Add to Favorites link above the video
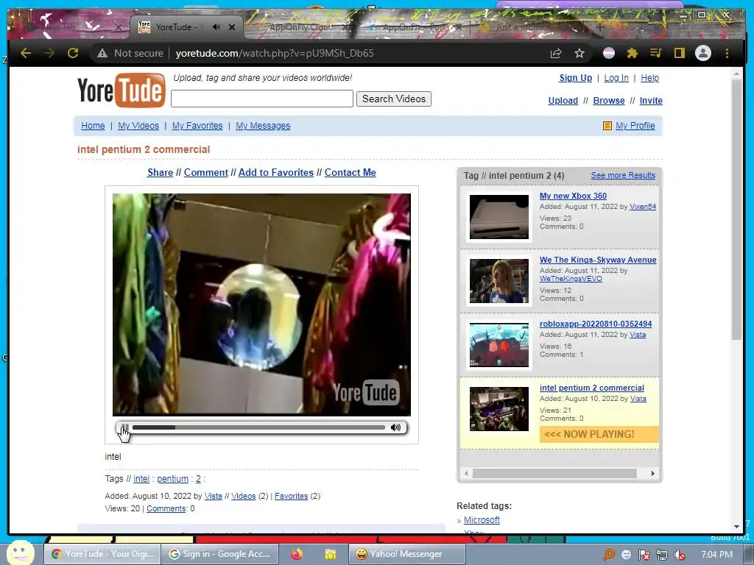The width and height of the screenshot is (754, 565). click(276, 172)
